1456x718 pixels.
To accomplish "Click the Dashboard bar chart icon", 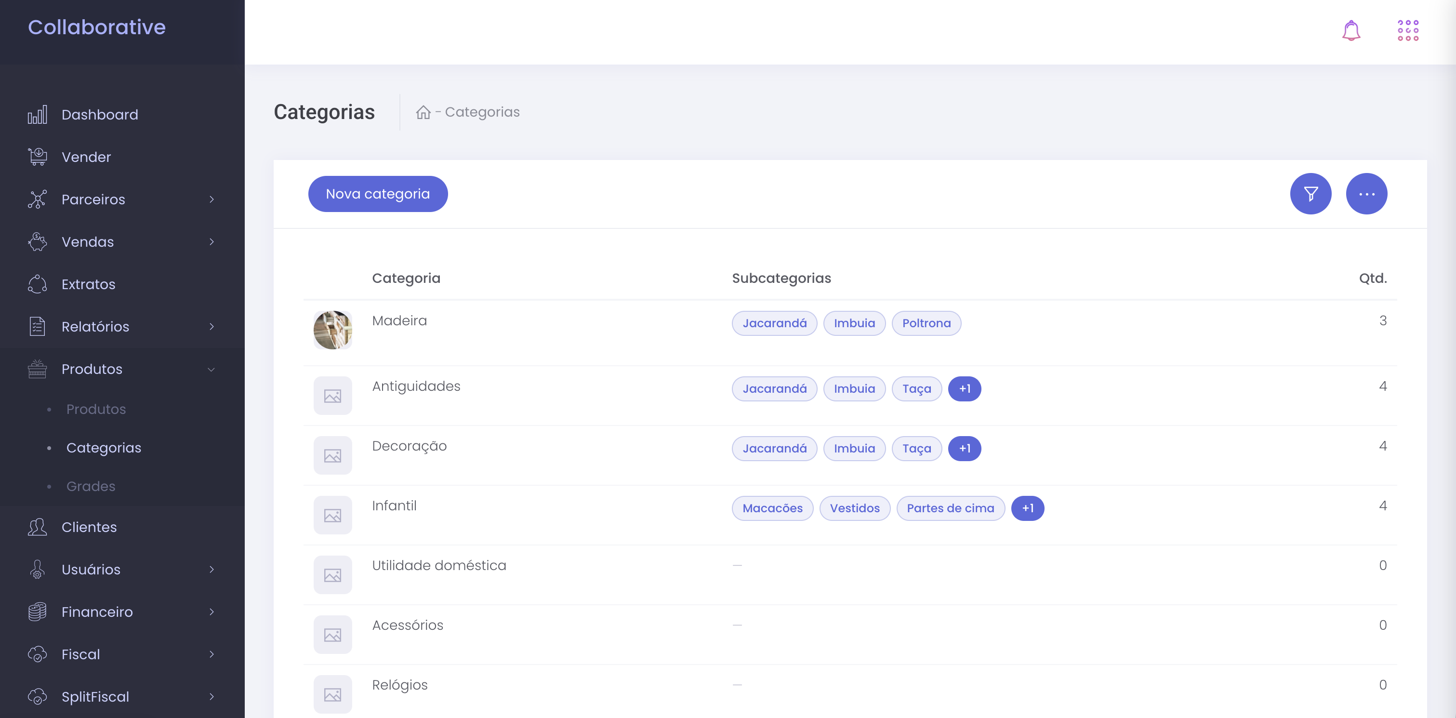I will [x=37, y=115].
